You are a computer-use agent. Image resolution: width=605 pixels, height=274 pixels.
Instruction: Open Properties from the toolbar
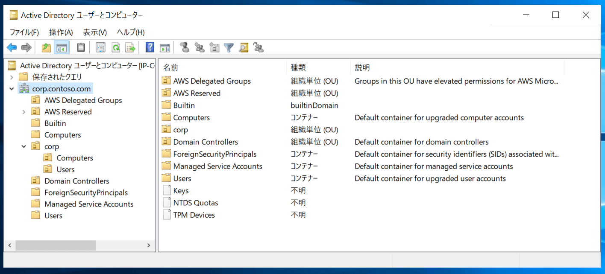click(100, 47)
